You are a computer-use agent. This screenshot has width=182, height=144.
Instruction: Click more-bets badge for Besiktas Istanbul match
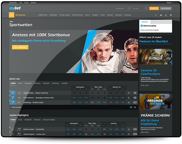click(135, 129)
